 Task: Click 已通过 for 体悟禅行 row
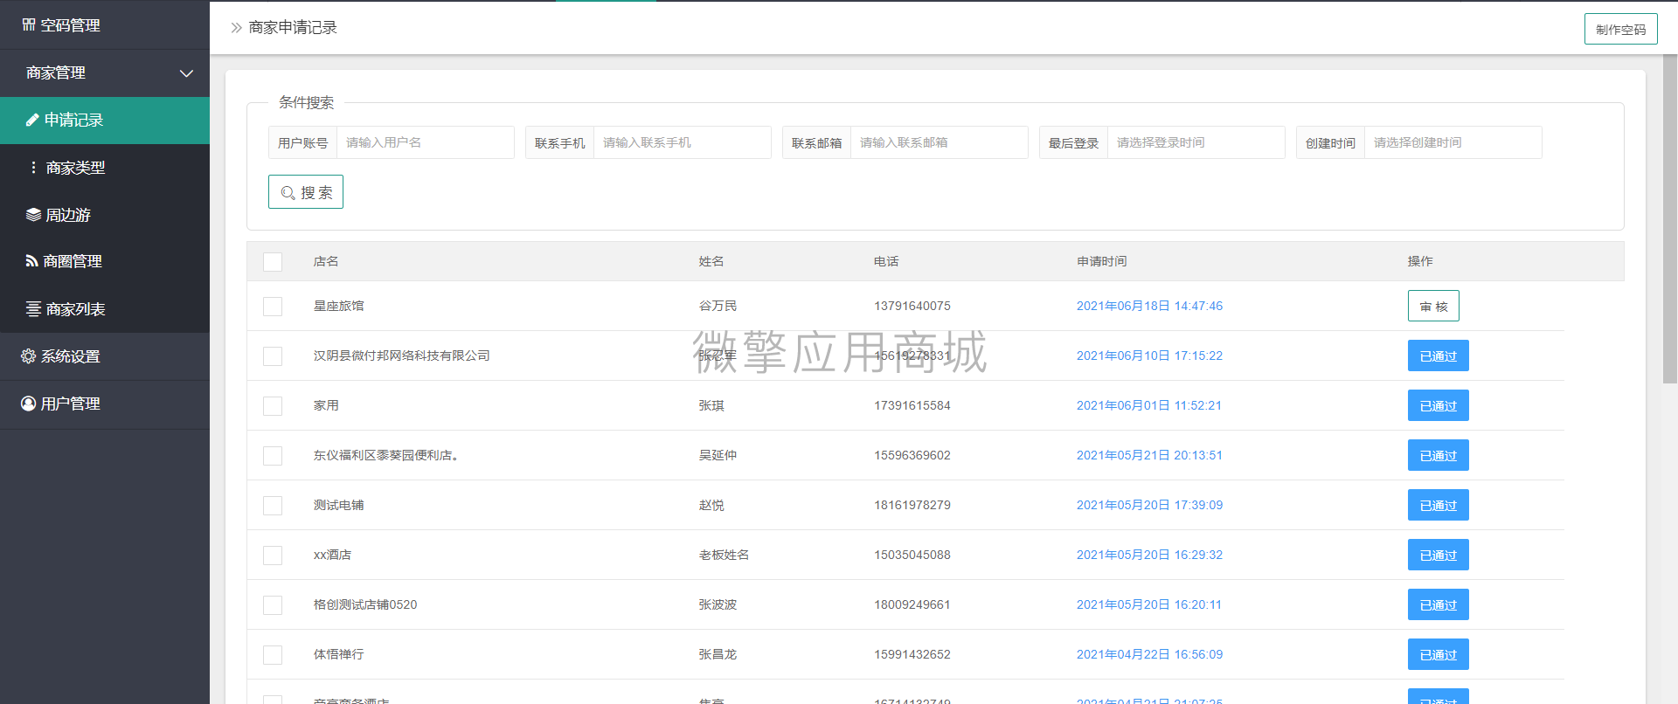(x=1438, y=654)
